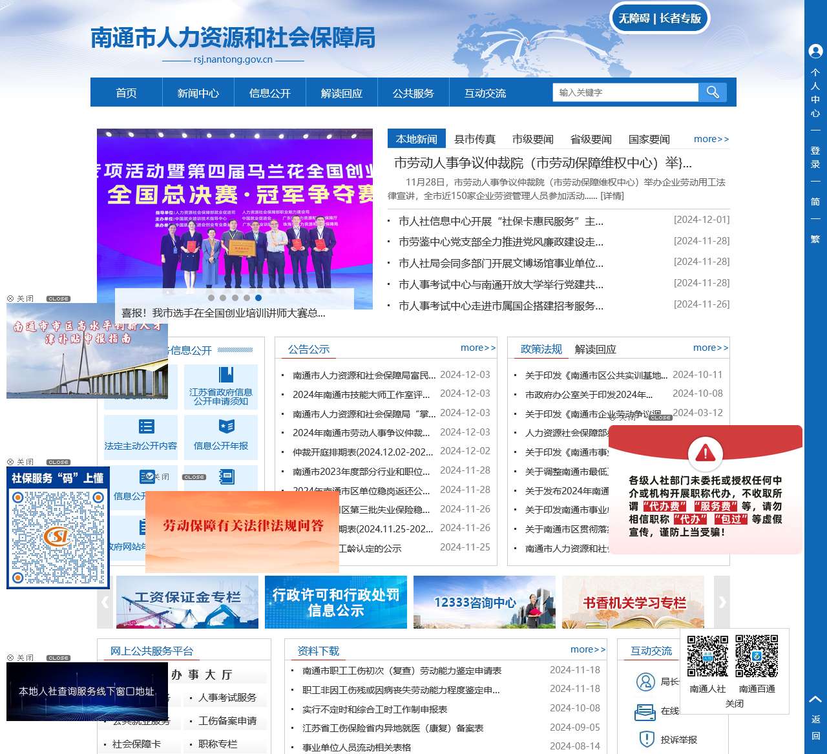Select the first slideshow dot indicator

coord(211,298)
